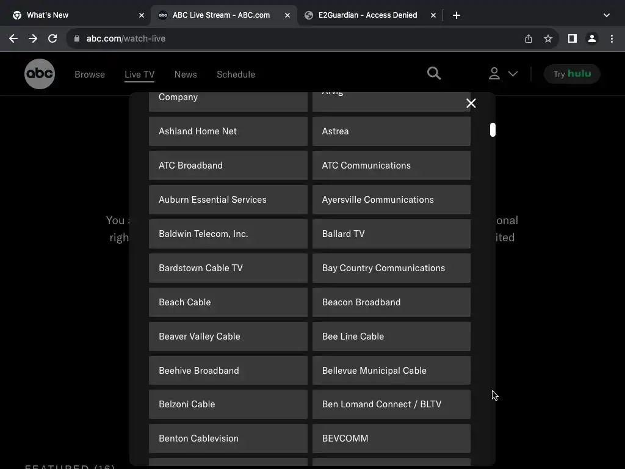Click the share page icon
The height and width of the screenshot is (469, 625).
click(x=529, y=38)
